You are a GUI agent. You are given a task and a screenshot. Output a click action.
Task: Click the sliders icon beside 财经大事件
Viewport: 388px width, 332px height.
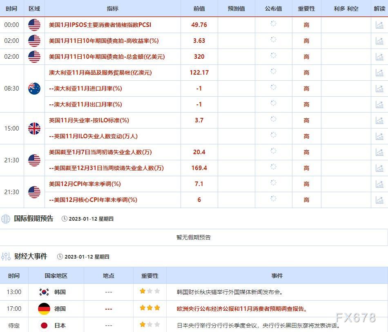tap(6, 257)
